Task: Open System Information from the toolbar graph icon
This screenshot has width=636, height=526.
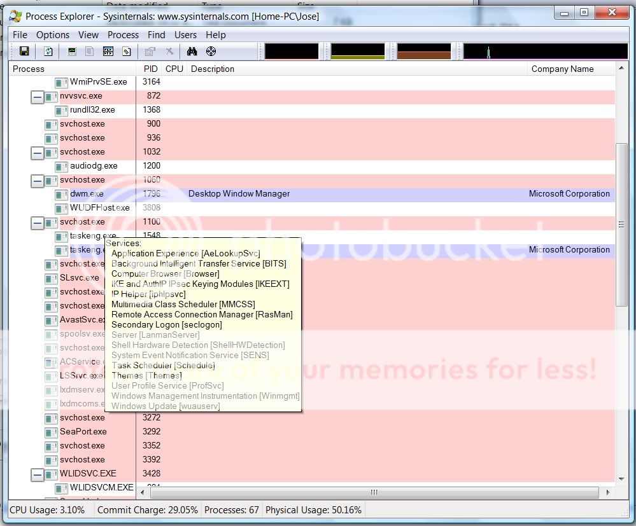Action: [72, 51]
